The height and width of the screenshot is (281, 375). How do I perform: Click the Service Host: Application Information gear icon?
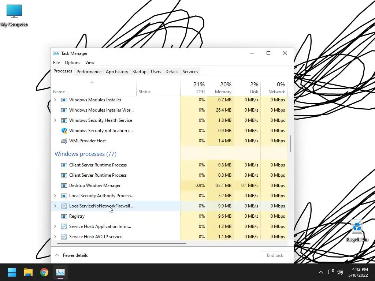coord(64,226)
